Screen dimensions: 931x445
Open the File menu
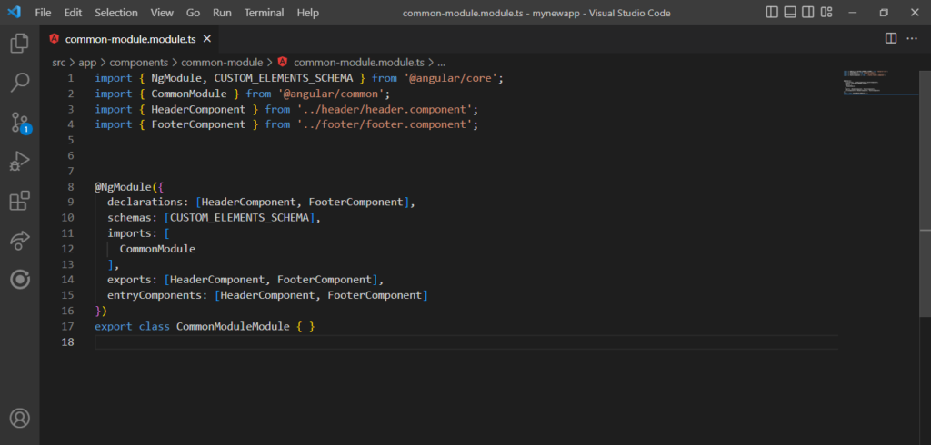pos(44,13)
